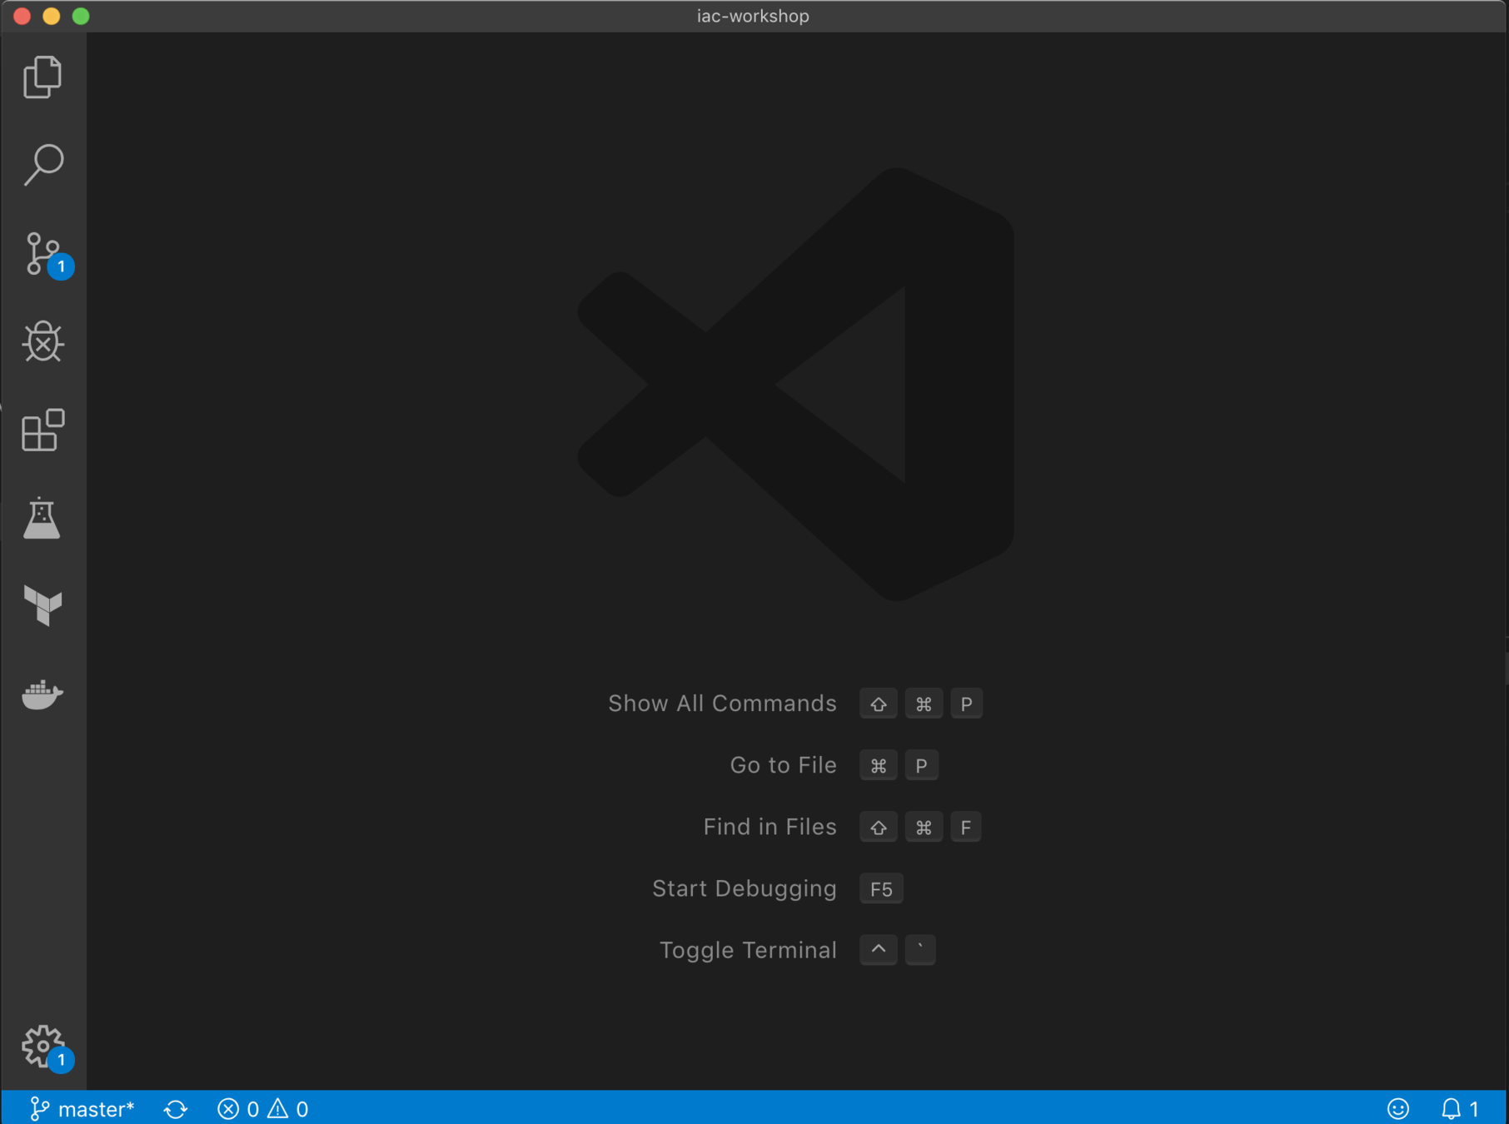Open the Terraform view

tap(43, 605)
